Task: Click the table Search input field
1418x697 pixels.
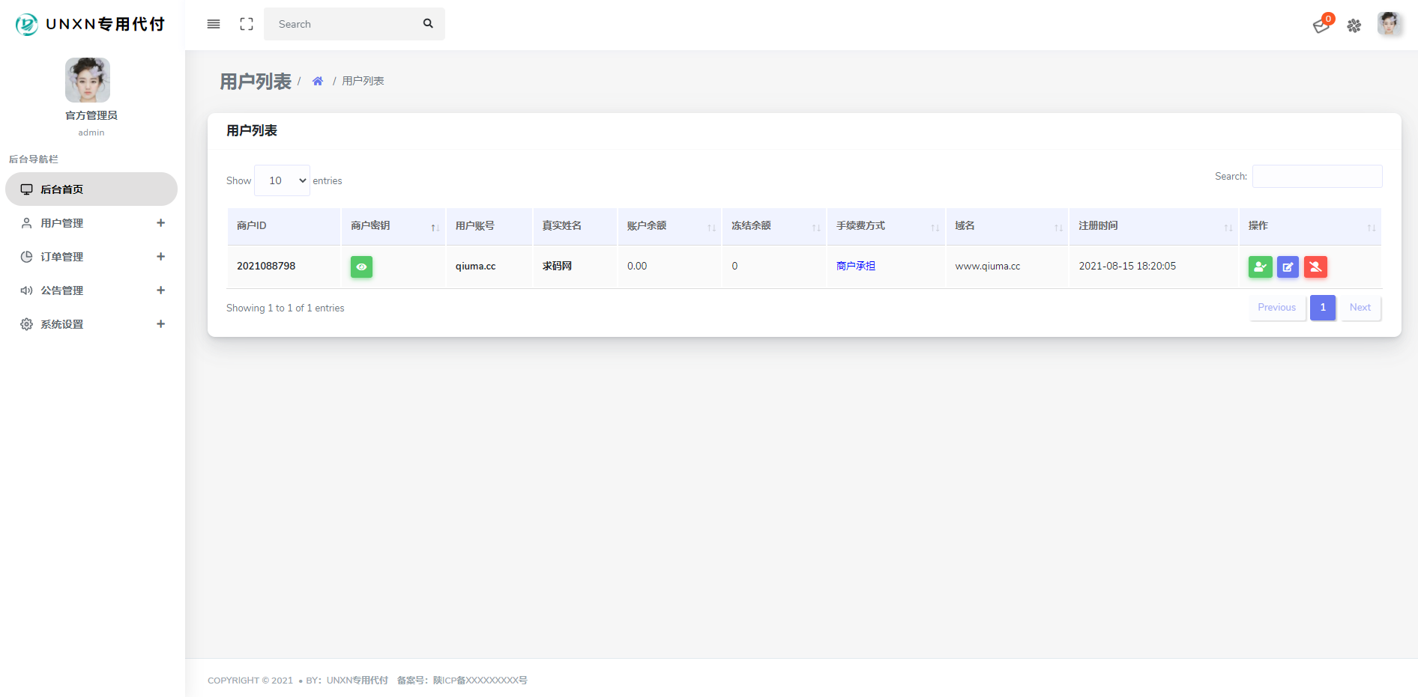Action: pyautogui.click(x=1317, y=177)
